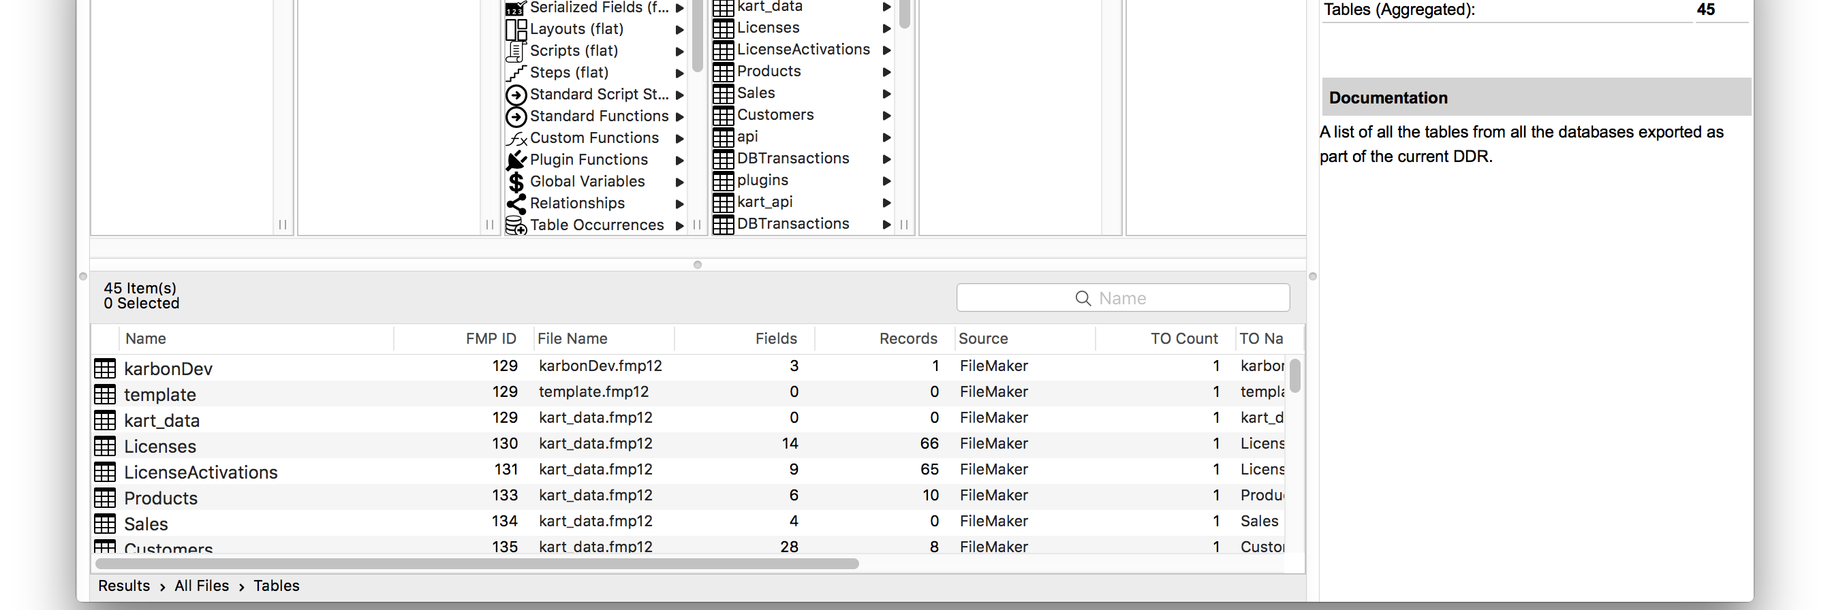Screen dimensions: 1830x610
Task: Click the Scripts (flat) scroll icon
Action: [516, 52]
